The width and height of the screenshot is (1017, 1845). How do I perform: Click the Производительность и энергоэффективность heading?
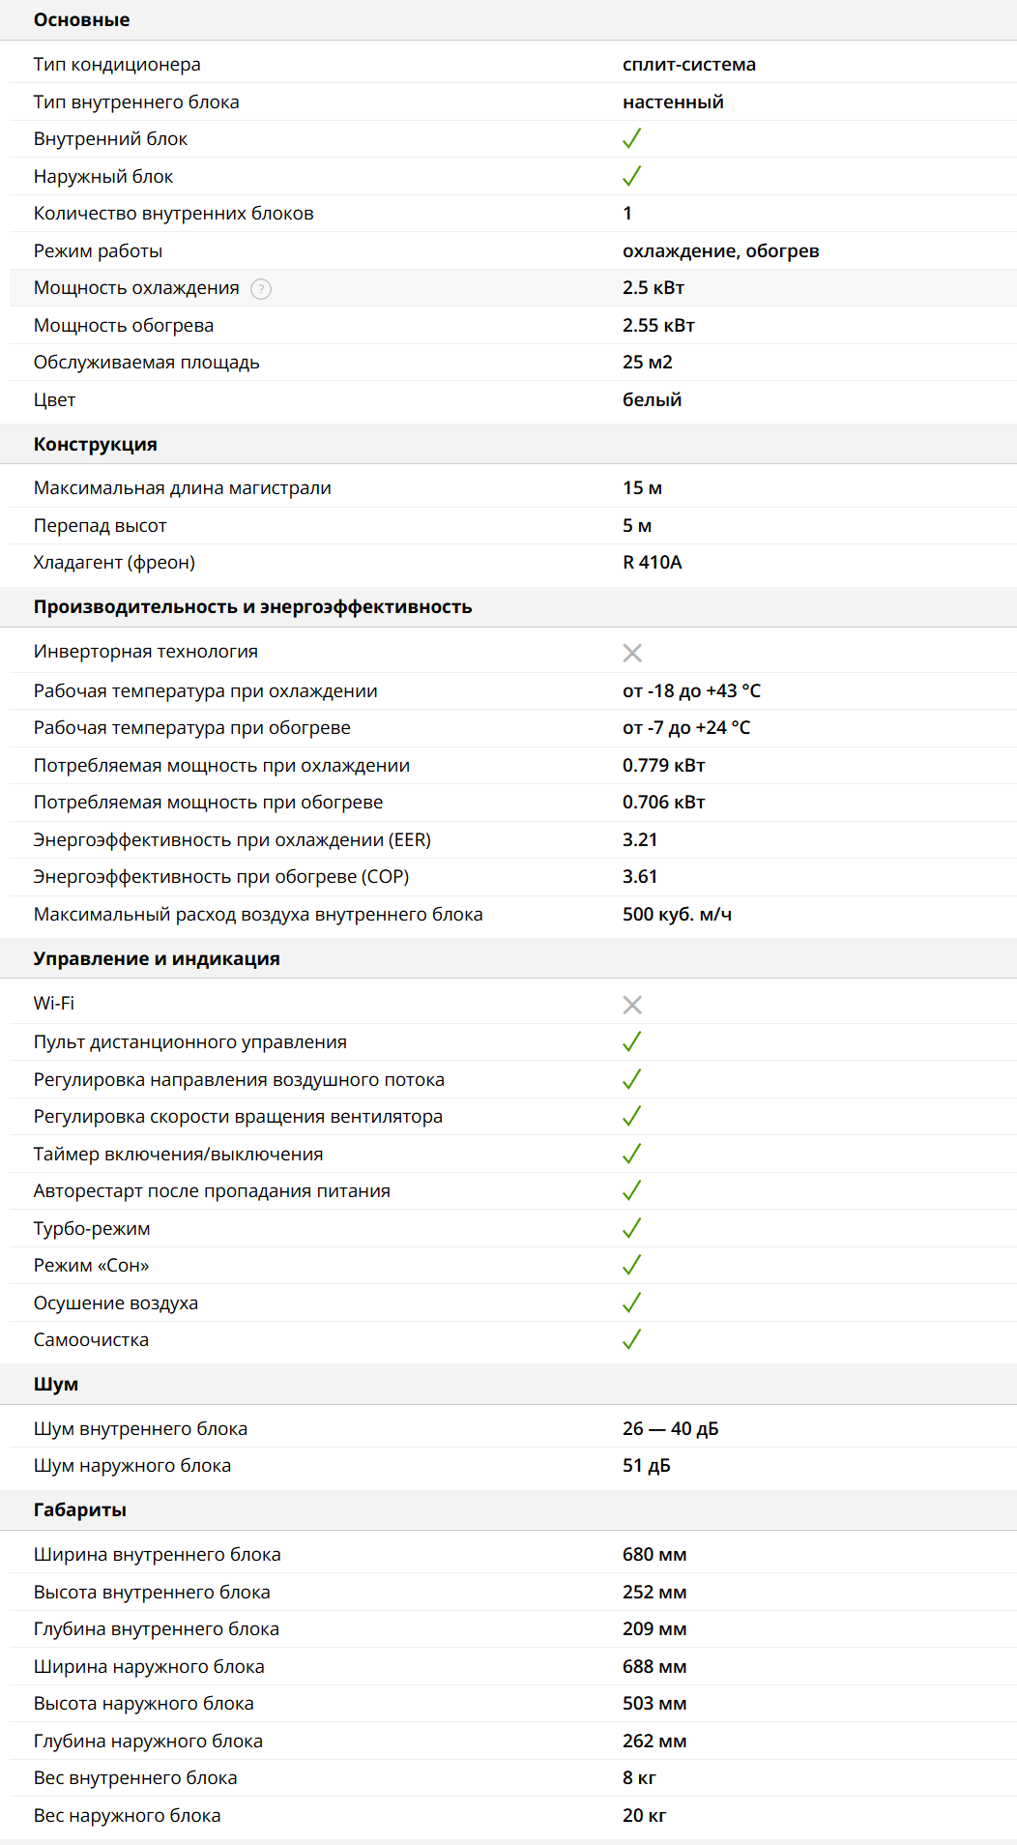point(253,607)
